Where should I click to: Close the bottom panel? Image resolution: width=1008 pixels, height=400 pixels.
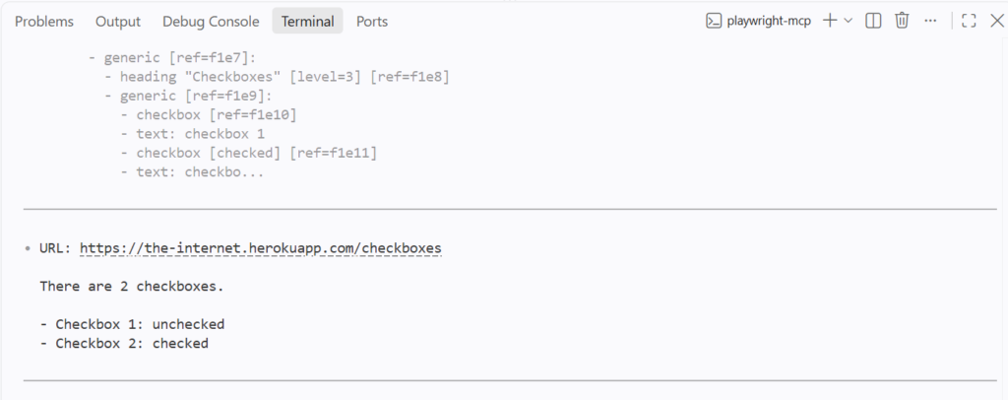(x=997, y=21)
